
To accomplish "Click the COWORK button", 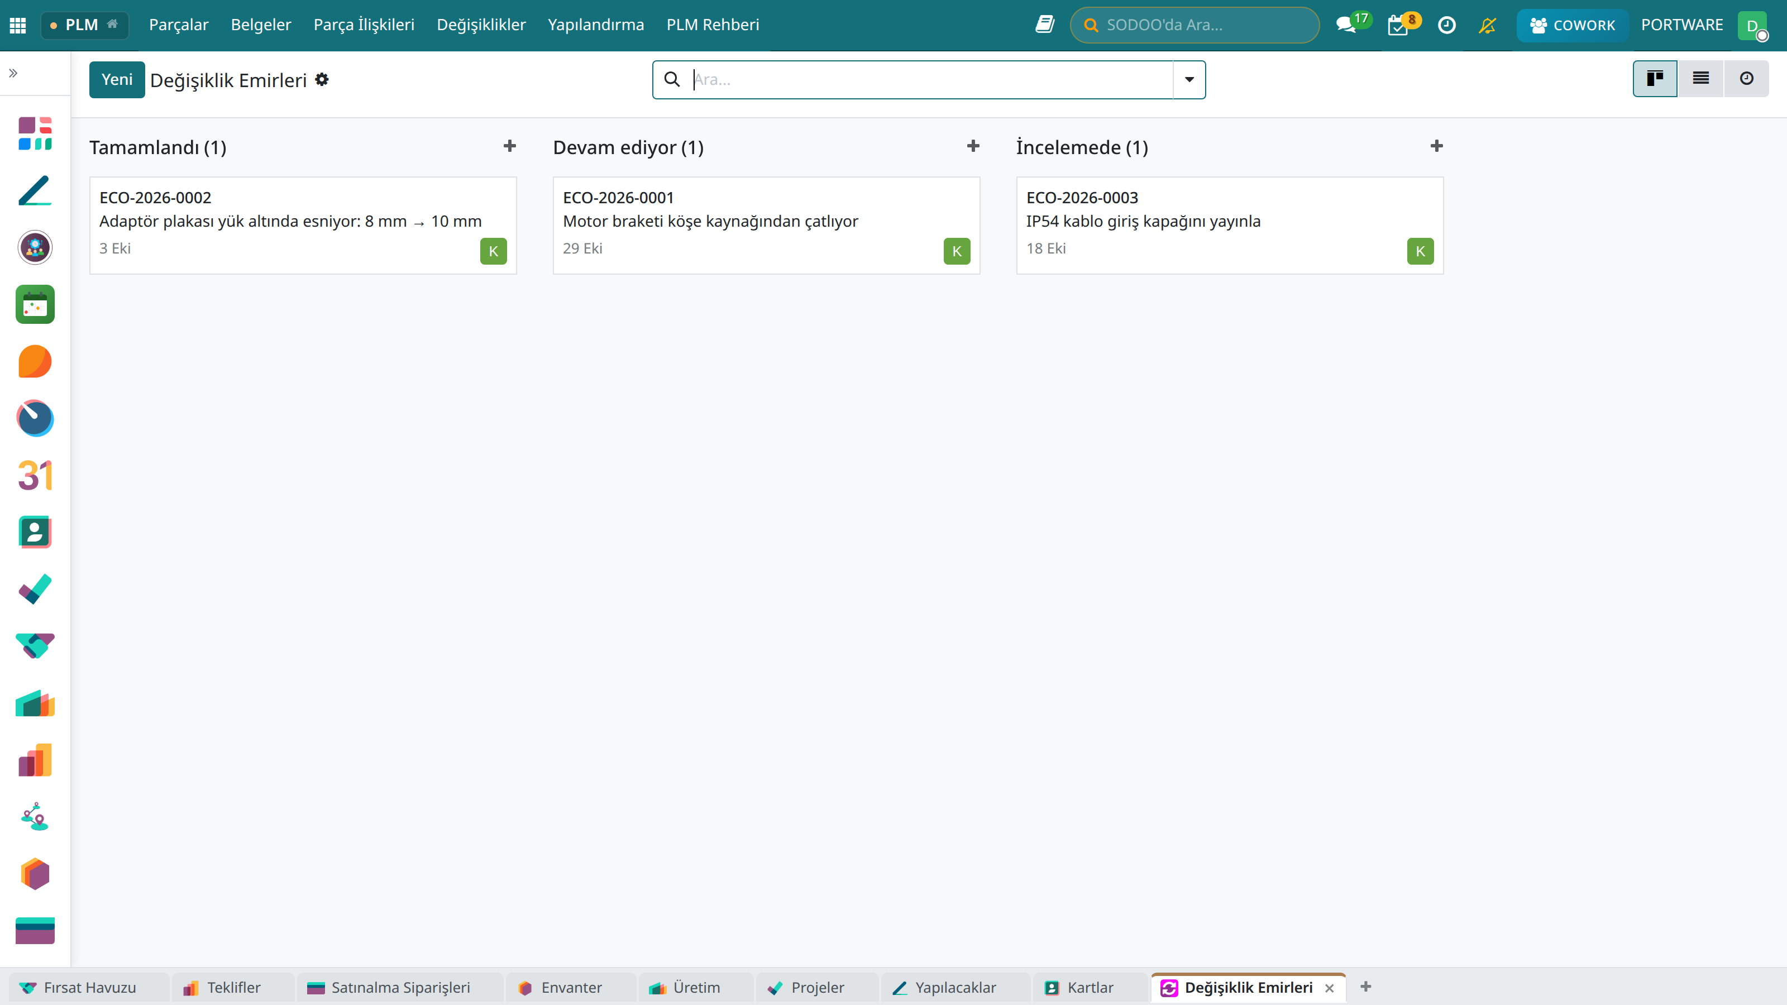I will point(1572,25).
